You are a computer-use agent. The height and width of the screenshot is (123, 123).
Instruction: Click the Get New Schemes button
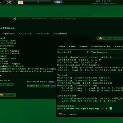110,38
